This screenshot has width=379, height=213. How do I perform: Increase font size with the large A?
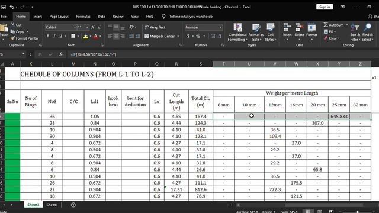coord(92,28)
